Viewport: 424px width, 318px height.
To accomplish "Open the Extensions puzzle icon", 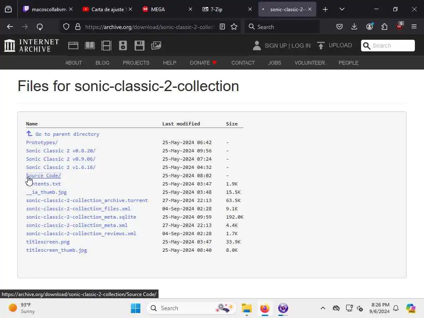I will coord(384,27).
